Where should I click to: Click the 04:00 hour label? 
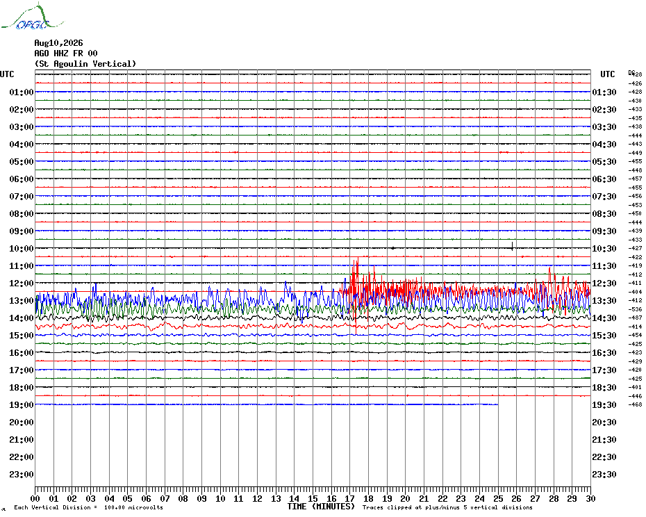coord(22,145)
